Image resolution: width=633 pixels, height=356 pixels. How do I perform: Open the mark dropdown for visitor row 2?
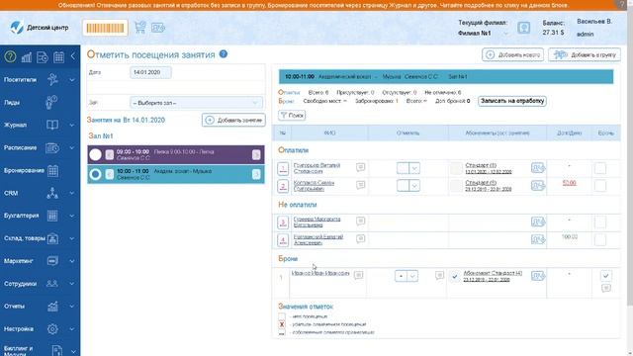[x=414, y=186]
